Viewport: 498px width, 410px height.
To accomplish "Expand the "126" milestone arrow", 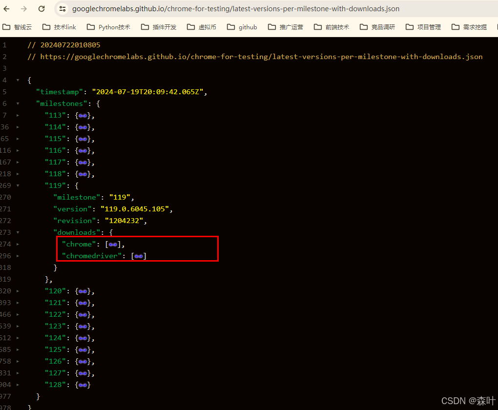I will click(18, 361).
